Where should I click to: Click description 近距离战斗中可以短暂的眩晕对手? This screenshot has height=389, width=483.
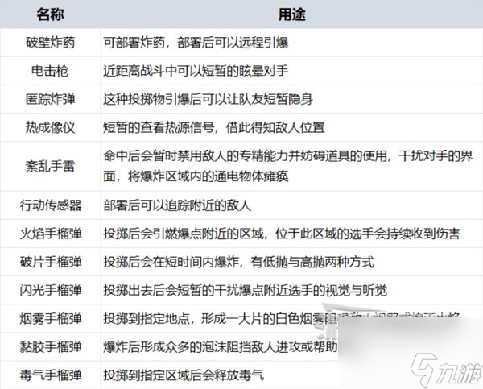(196, 71)
